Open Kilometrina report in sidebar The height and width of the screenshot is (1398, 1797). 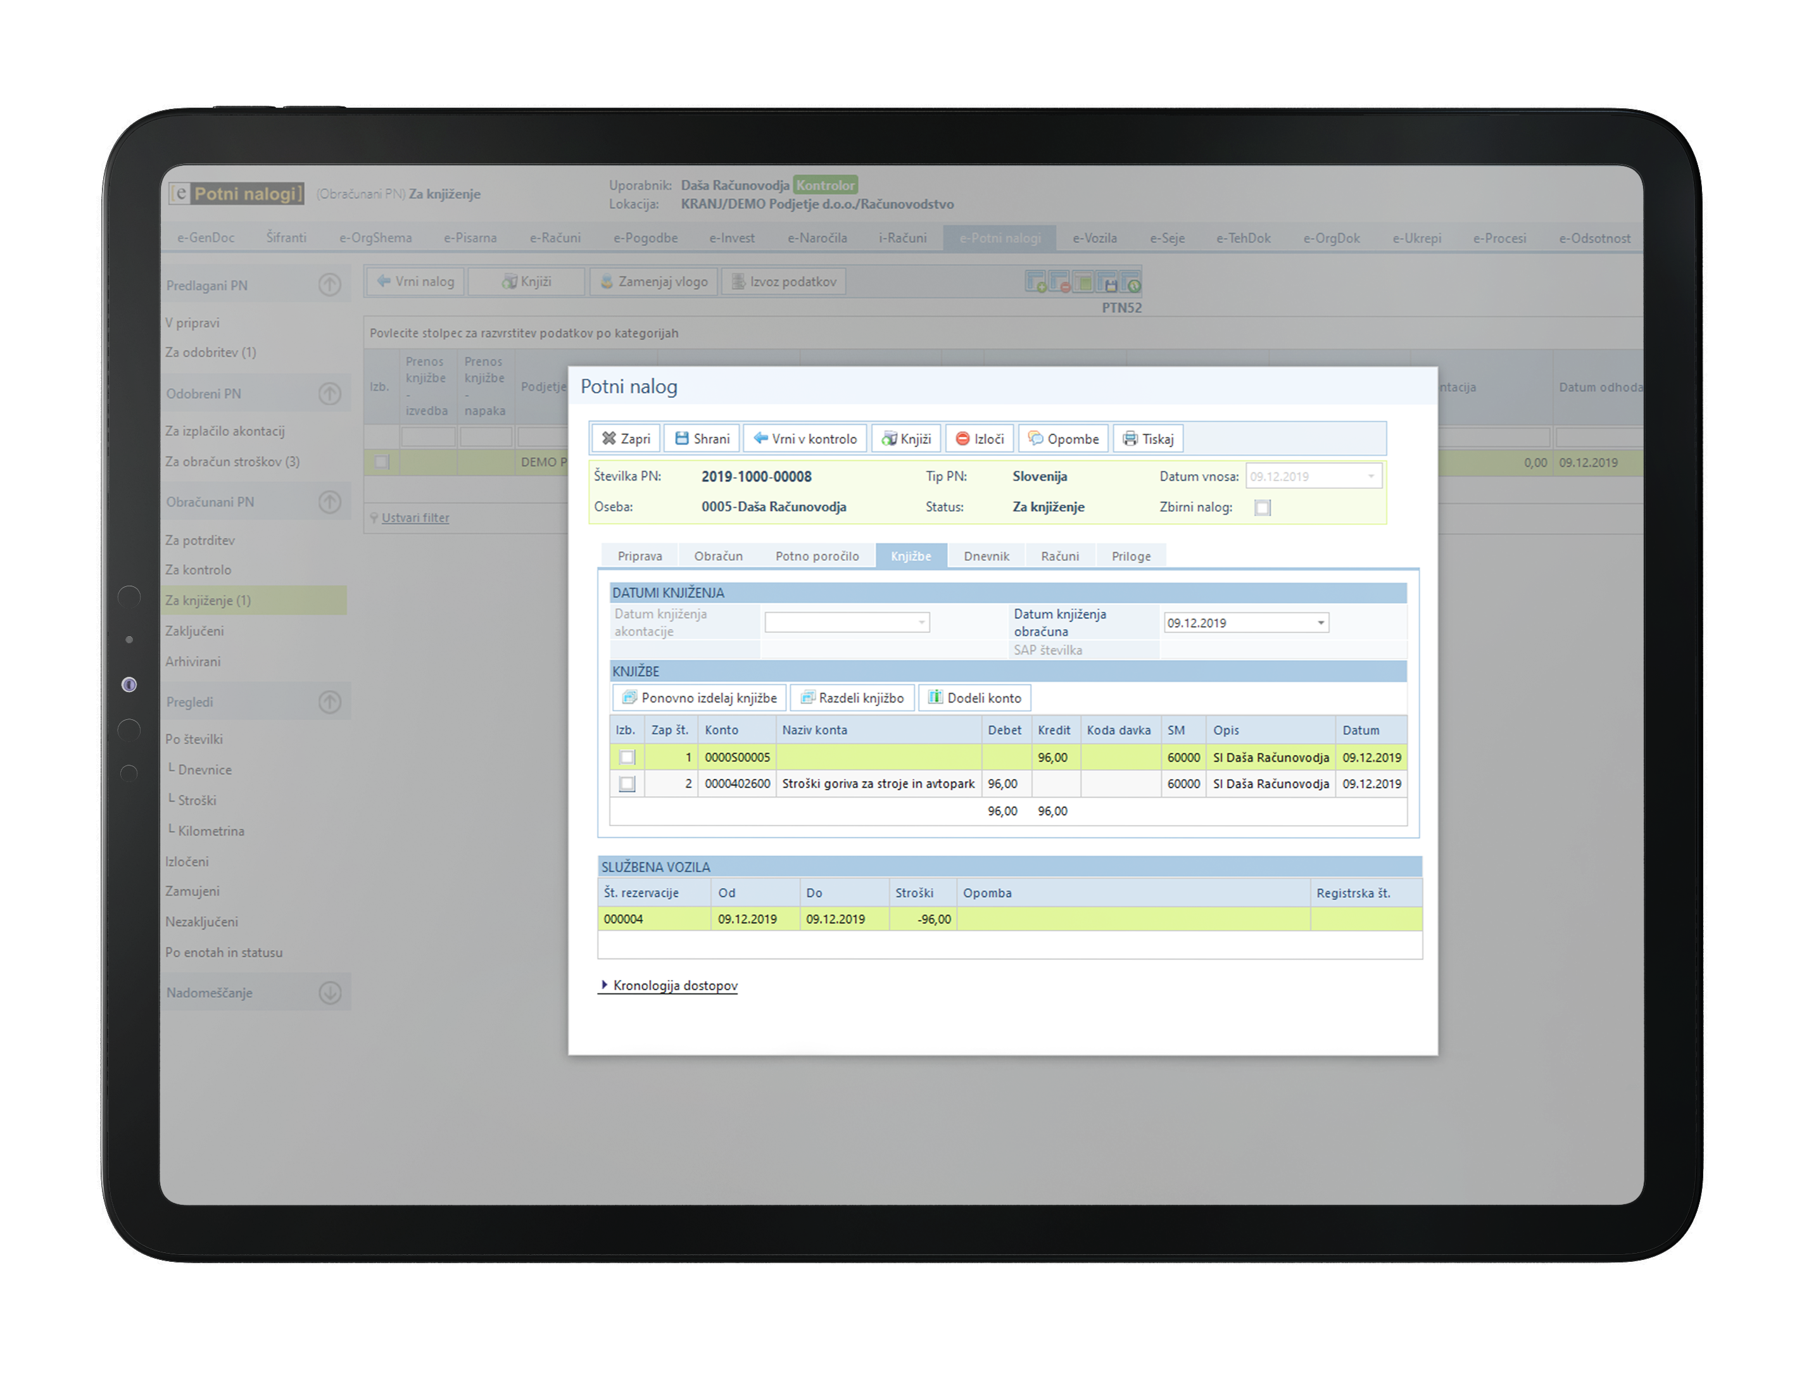[x=211, y=830]
